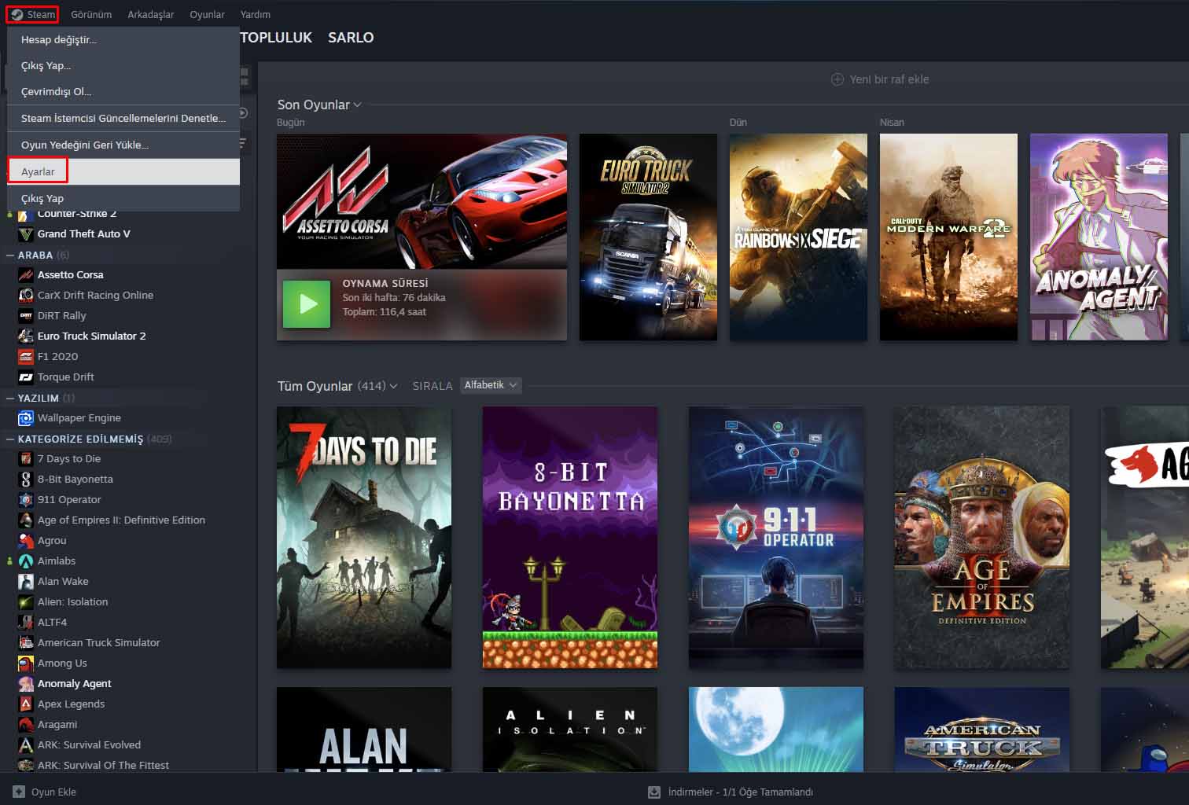Click the Torque Drift sidebar icon

[25, 377]
